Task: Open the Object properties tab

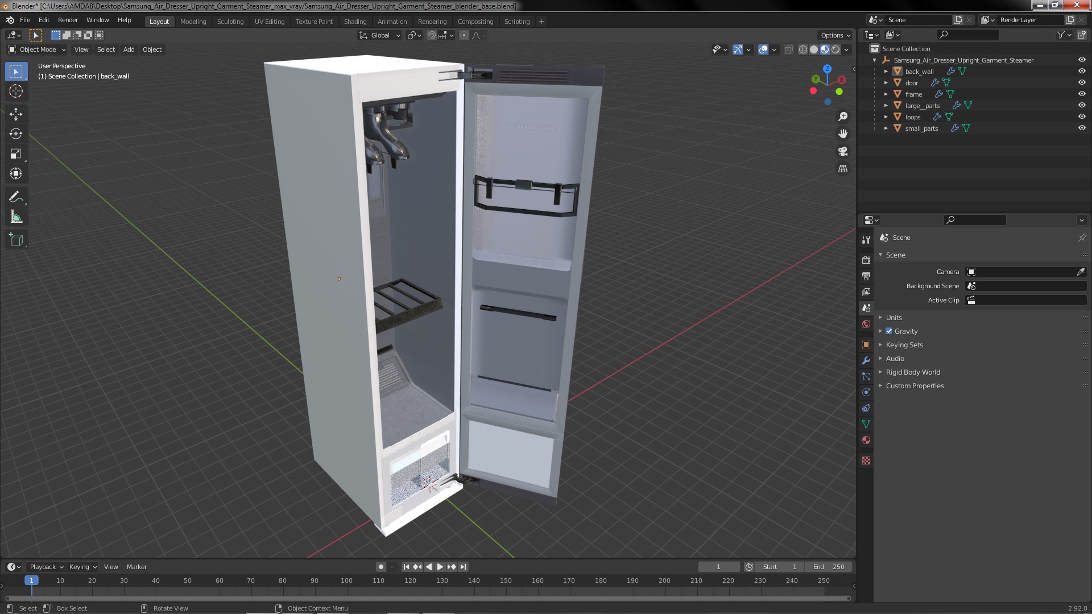Action: click(866, 345)
